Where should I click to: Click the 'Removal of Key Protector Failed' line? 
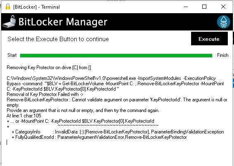click(x=45, y=94)
